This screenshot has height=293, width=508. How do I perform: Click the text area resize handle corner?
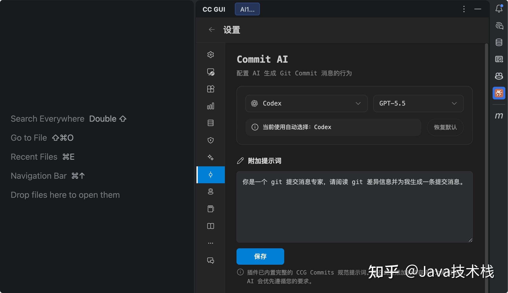coord(470,240)
